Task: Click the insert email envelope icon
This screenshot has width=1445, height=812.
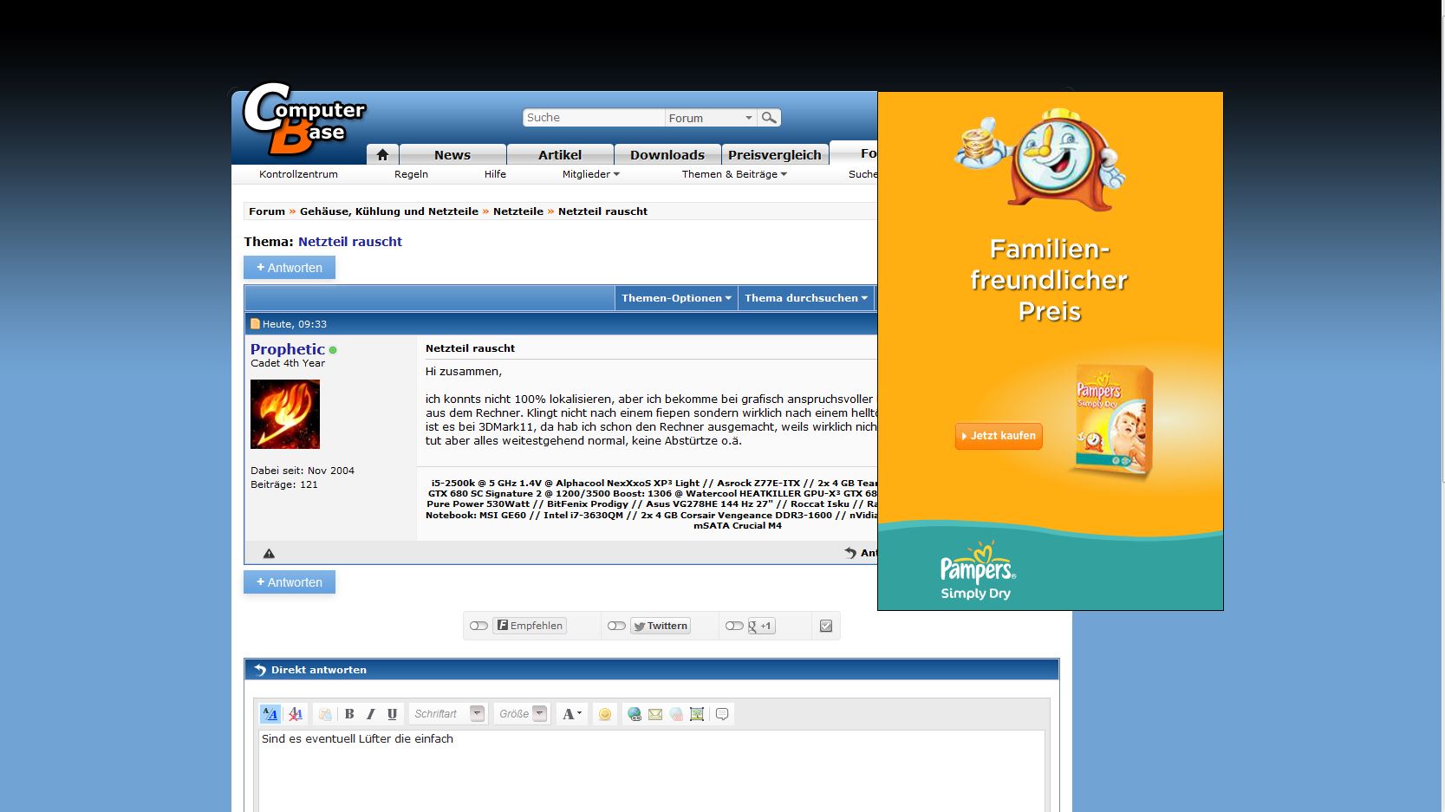Action: [x=655, y=714]
